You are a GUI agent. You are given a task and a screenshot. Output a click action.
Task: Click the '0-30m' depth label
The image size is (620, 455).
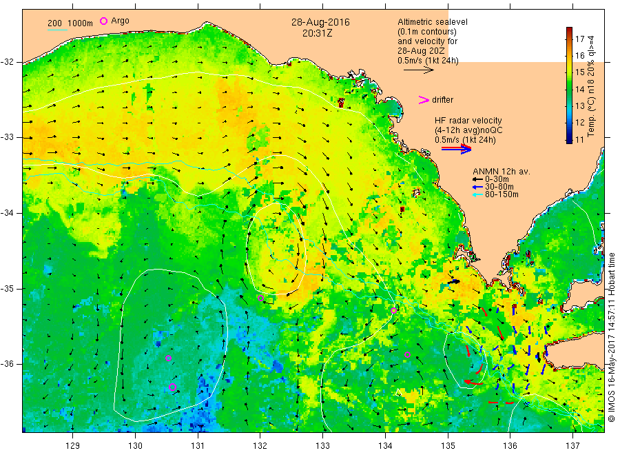click(x=497, y=179)
